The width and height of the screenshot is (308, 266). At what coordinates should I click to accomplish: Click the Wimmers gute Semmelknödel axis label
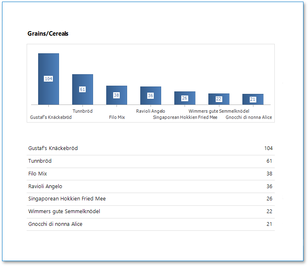point(219,111)
